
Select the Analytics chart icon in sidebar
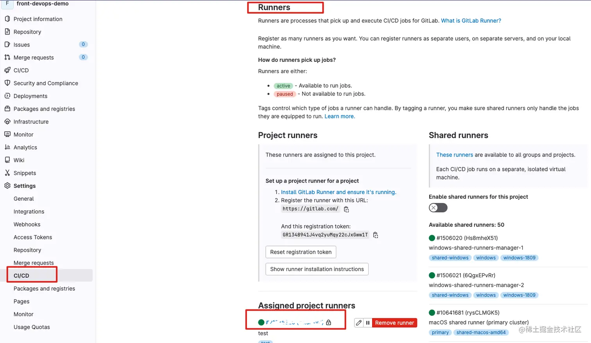(x=8, y=147)
